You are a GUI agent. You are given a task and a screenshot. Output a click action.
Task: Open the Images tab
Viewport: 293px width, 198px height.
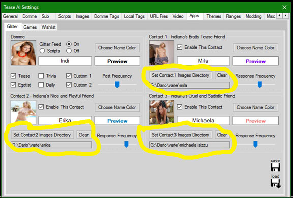(82, 16)
